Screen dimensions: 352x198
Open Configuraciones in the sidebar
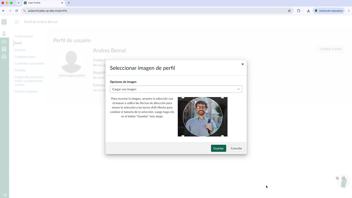pos(25,57)
